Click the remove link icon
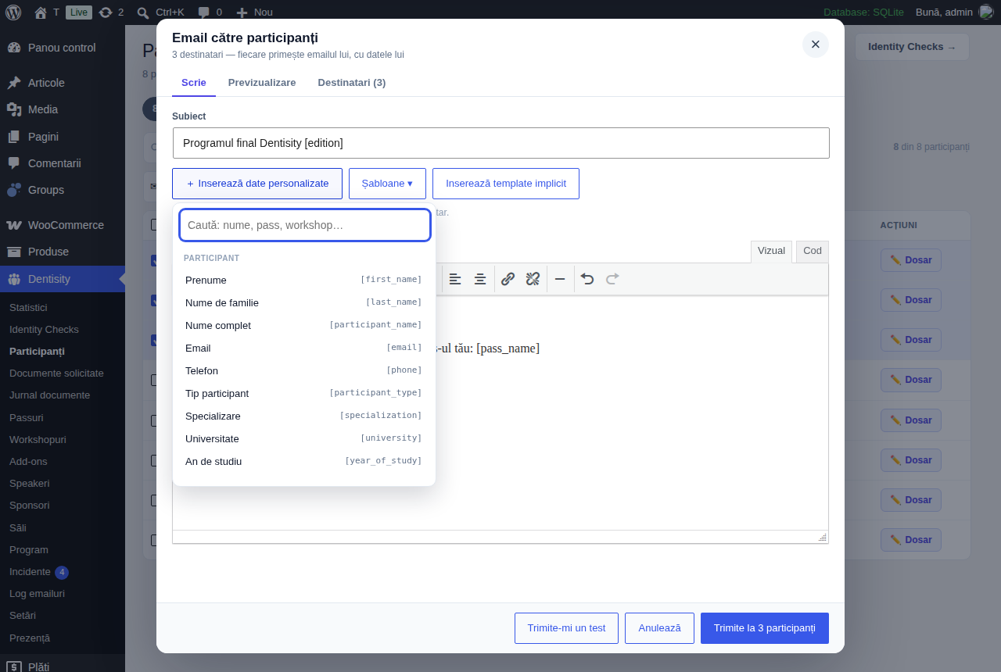Viewport: 1001px width, 672px height. pos(533,279)
